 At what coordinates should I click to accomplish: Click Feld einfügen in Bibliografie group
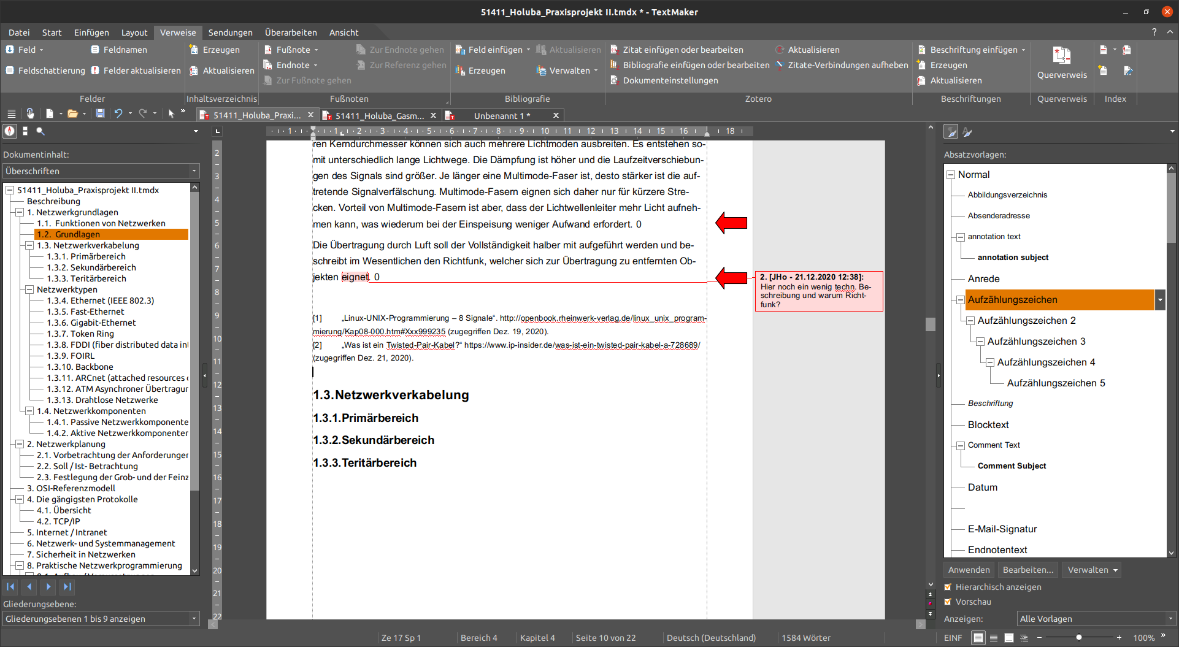point(493,50)
